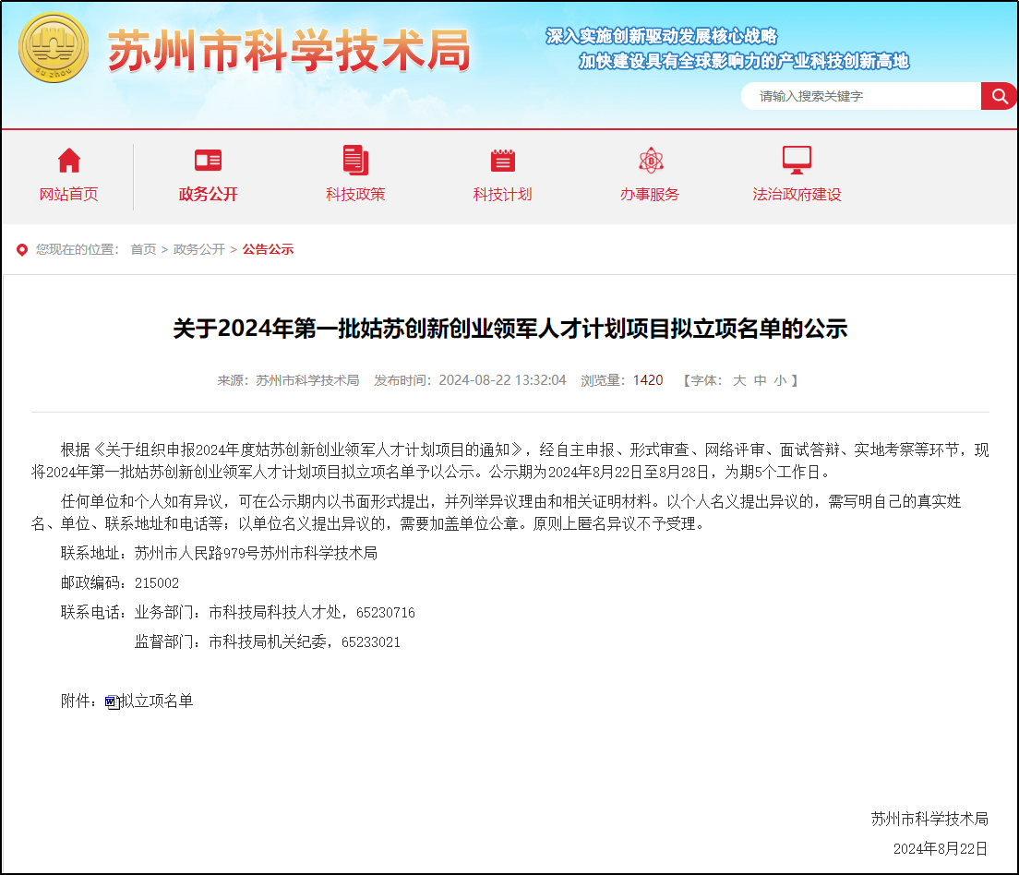1019x875 pixels.
Task: Click the 法治政府建设 monitor icon
Action: pyautogui.click(x=796, y=159)
